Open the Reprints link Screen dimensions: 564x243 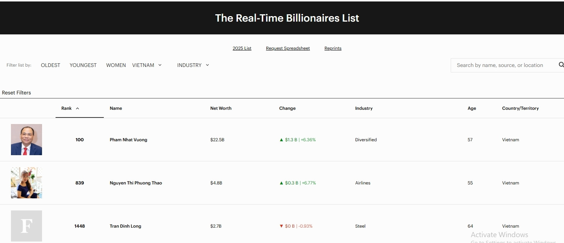pos(333,48)
